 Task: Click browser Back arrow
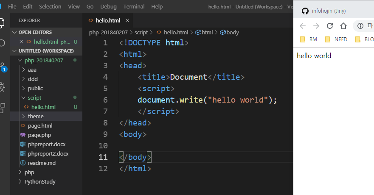(302, 26)
